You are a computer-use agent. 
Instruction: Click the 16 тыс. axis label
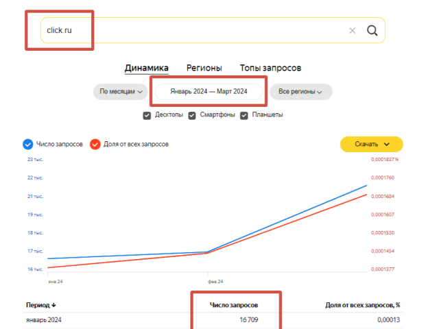[x=35, y=269]
